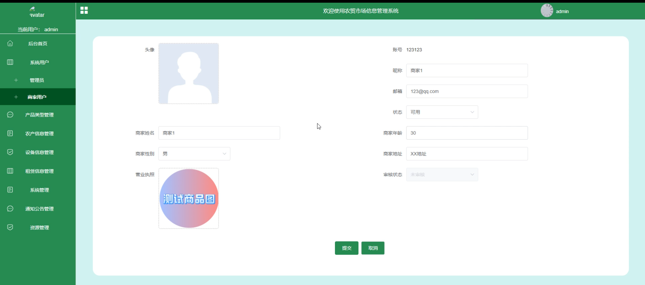
Task: Open the 商家性别 dropdown showing 男
Action: tap(194, 154)
